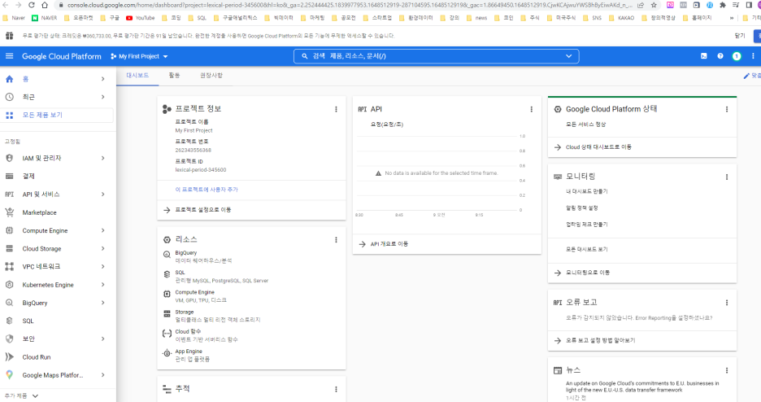Click the Compute Engine chip icon in sidebar

coord(9,230)
